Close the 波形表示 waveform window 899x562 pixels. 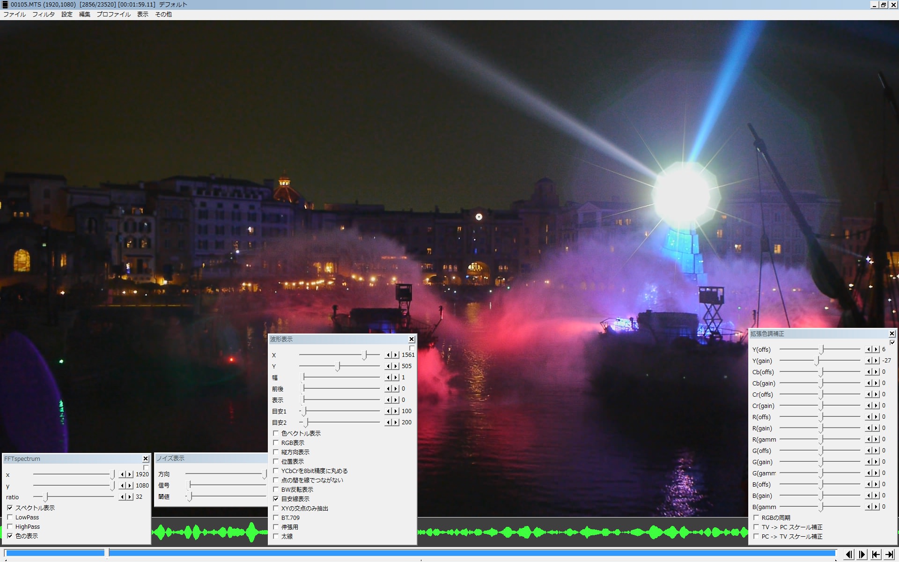412,339
